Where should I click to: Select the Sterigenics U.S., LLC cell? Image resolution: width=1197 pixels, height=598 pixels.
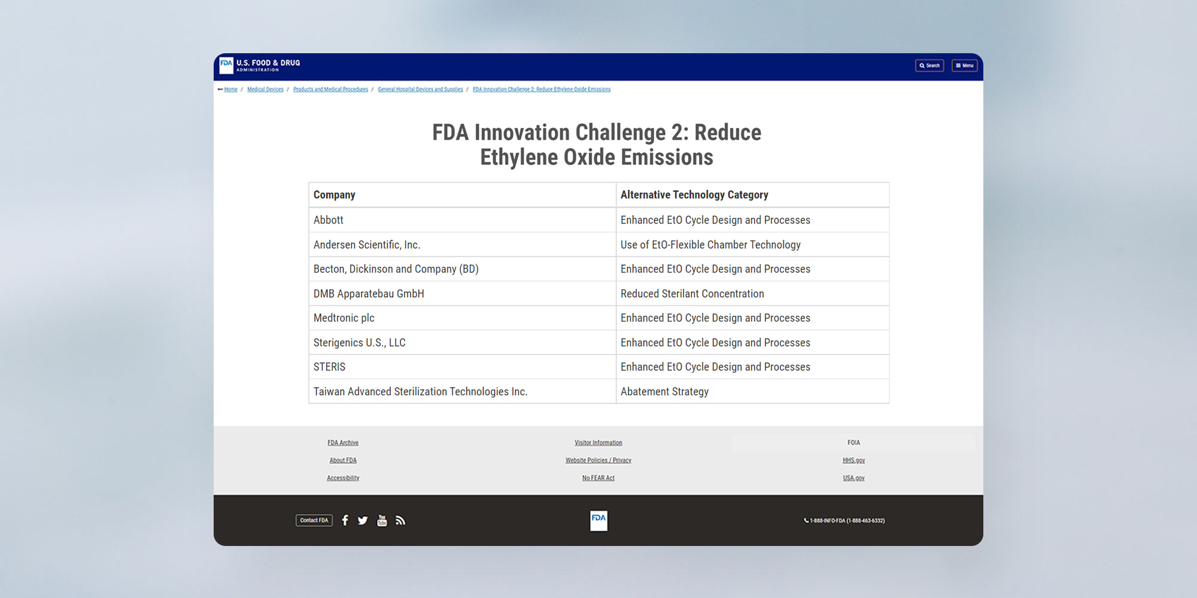[x=463, y=343]
